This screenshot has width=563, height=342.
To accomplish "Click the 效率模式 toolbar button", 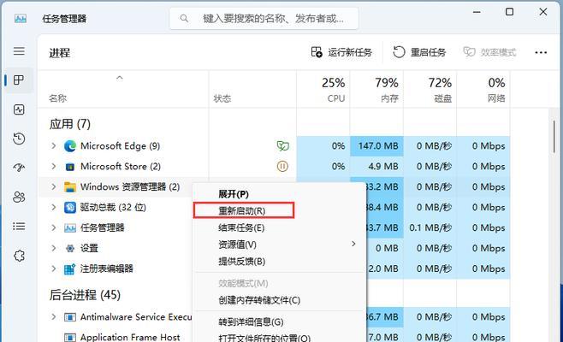I will (489, 52).
